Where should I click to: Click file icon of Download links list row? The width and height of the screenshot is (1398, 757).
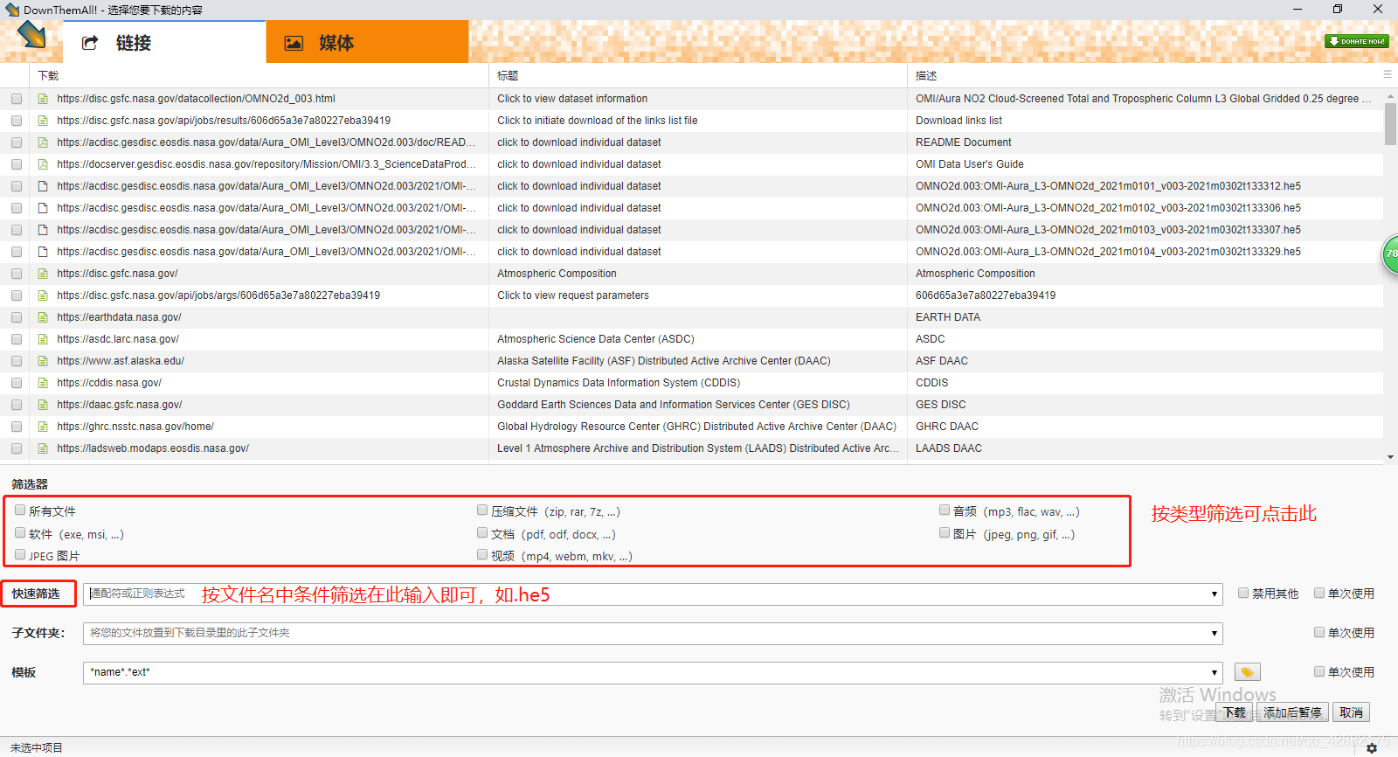point(43,121)
